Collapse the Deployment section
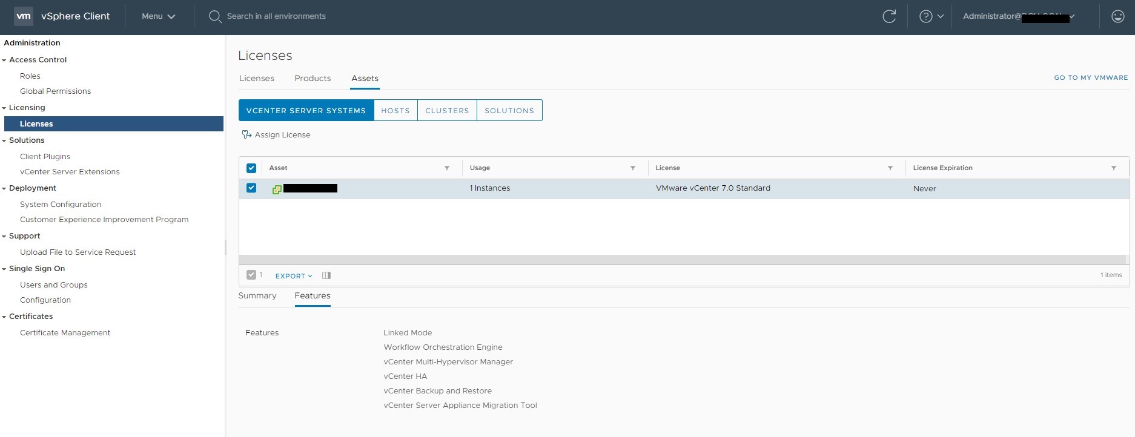1135x437 pixels. click(x=4, y=189)
